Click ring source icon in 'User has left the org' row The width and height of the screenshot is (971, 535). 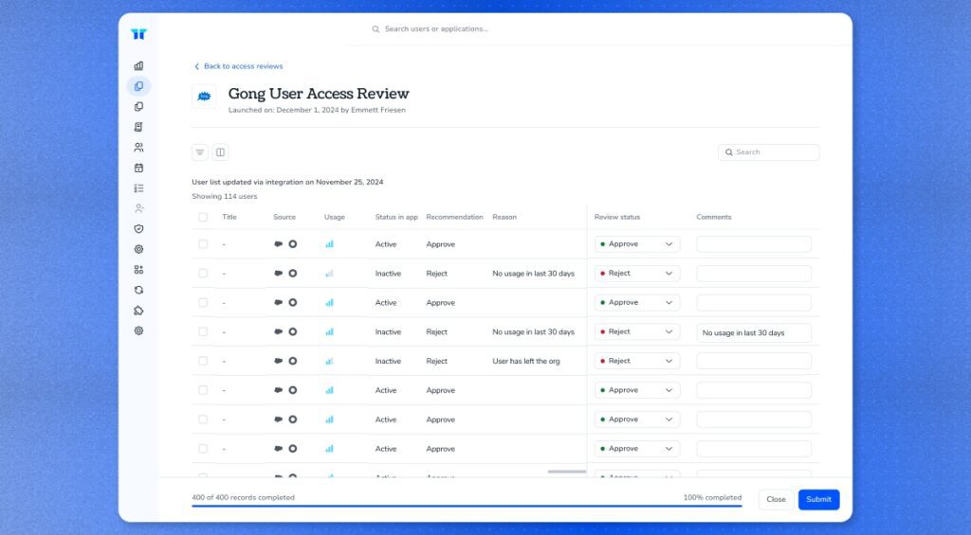(293, 361)
